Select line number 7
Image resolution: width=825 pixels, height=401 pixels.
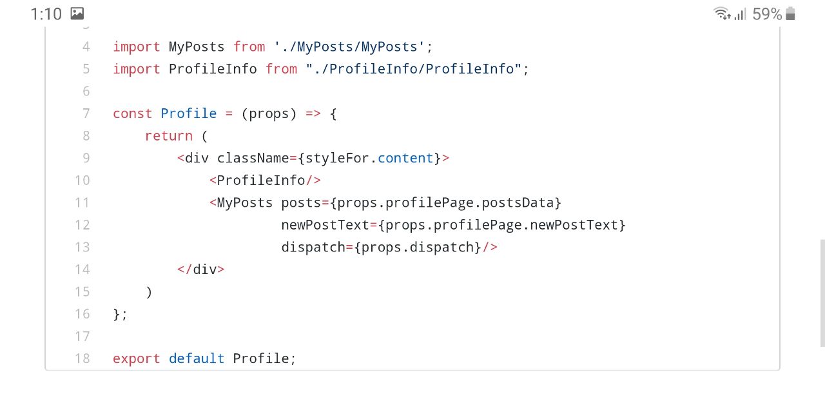point(86,113)
